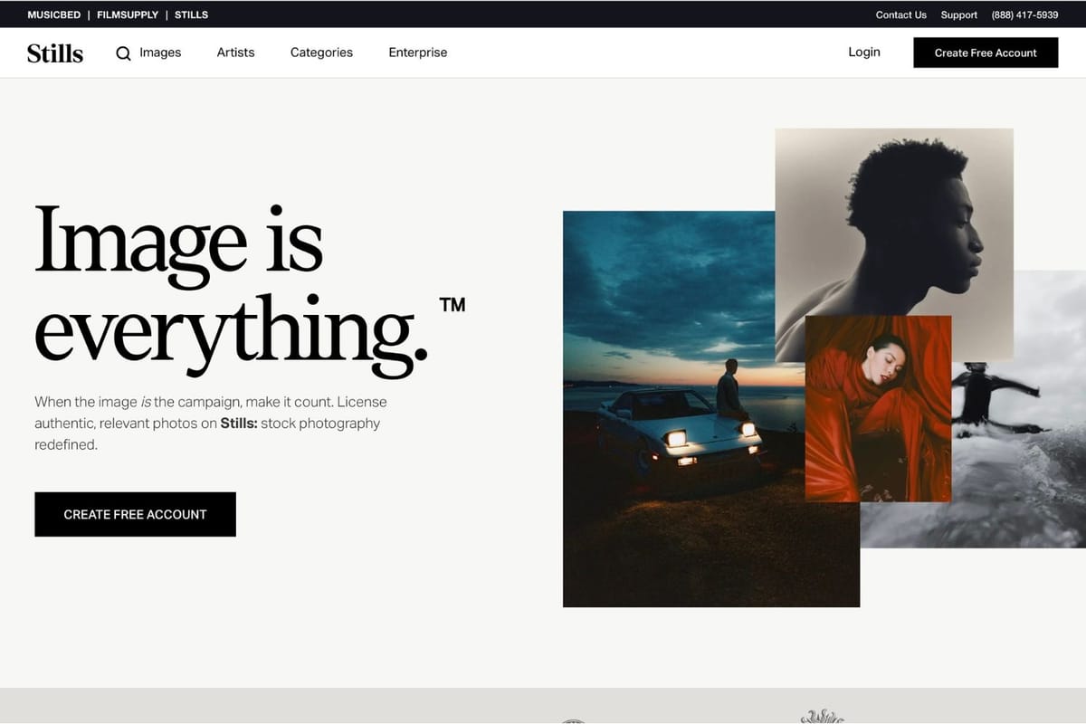Click the Stills logo in header
The height and width of the screenshot is (724, 1086).
tap(55, 53)
